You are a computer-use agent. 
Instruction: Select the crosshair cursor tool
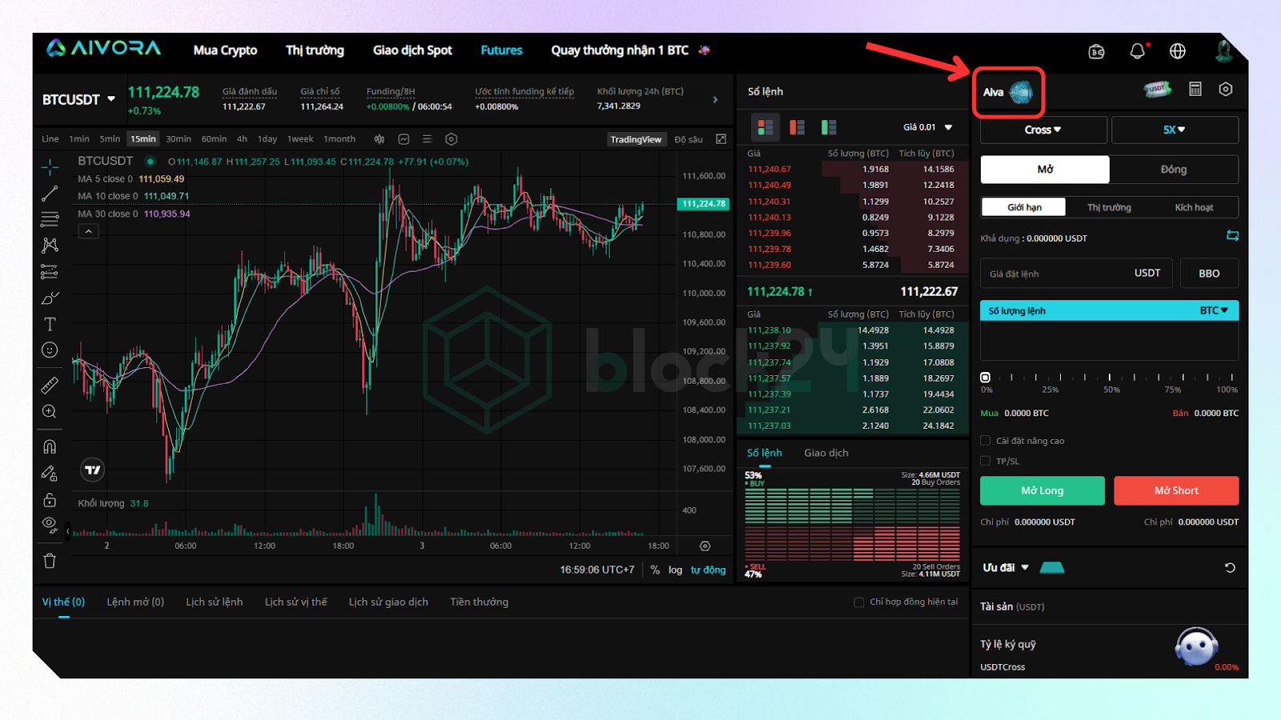click(x=50, y=167)
